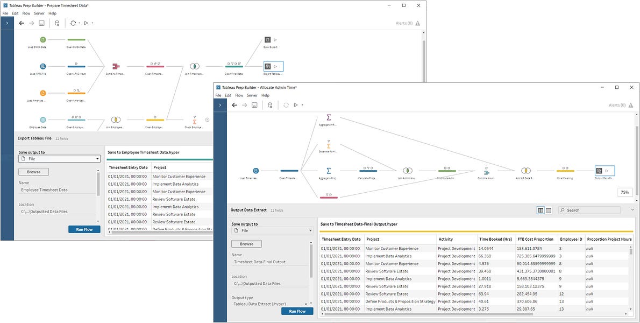The image size is (640, 323).
Task: Click the Alerts bell icon
Action: click(630, 105)
